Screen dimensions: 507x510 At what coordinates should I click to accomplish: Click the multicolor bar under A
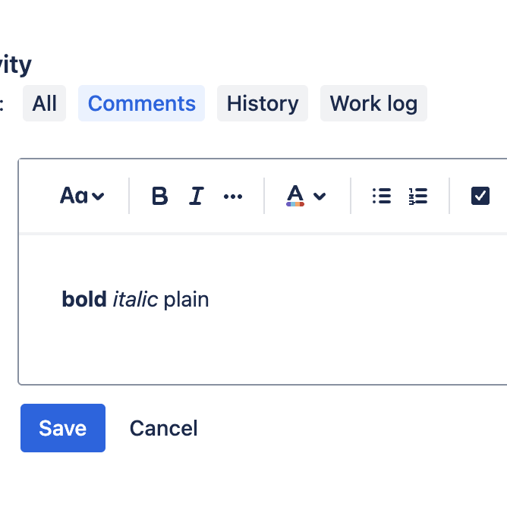295,204
